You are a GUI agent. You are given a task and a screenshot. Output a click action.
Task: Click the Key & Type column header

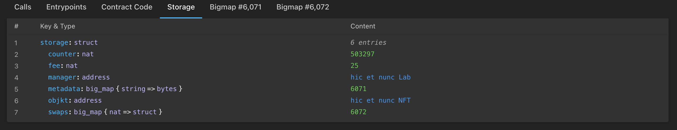(x=58, y=26)
